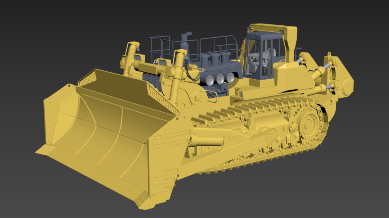The image size is (389, 218).
Task: Select the rear drive sprocket wheel
Action: (x=309, y=124)
